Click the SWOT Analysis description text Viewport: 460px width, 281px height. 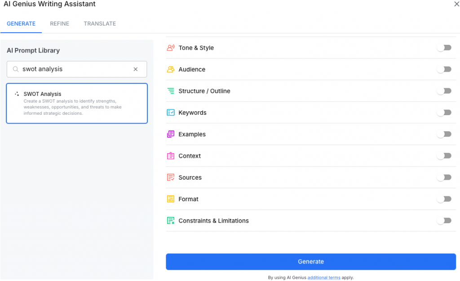click(x=72, y=107)
